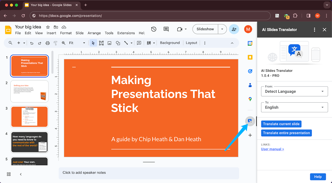Click the grid view icon
The height and width of the screenshot is (183, 332).
(9, 174)
